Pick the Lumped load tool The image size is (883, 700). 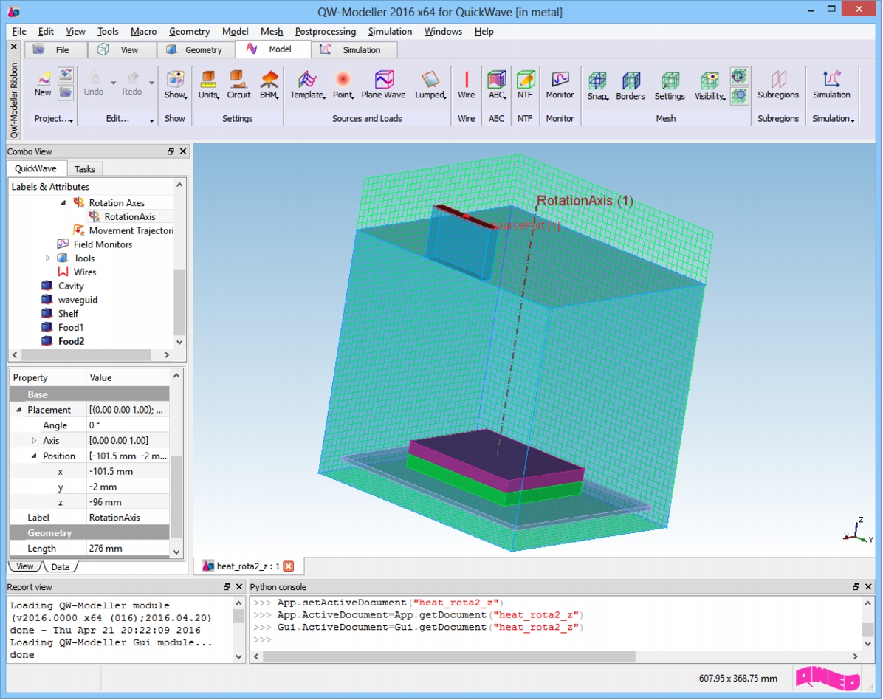pos(431,85)
